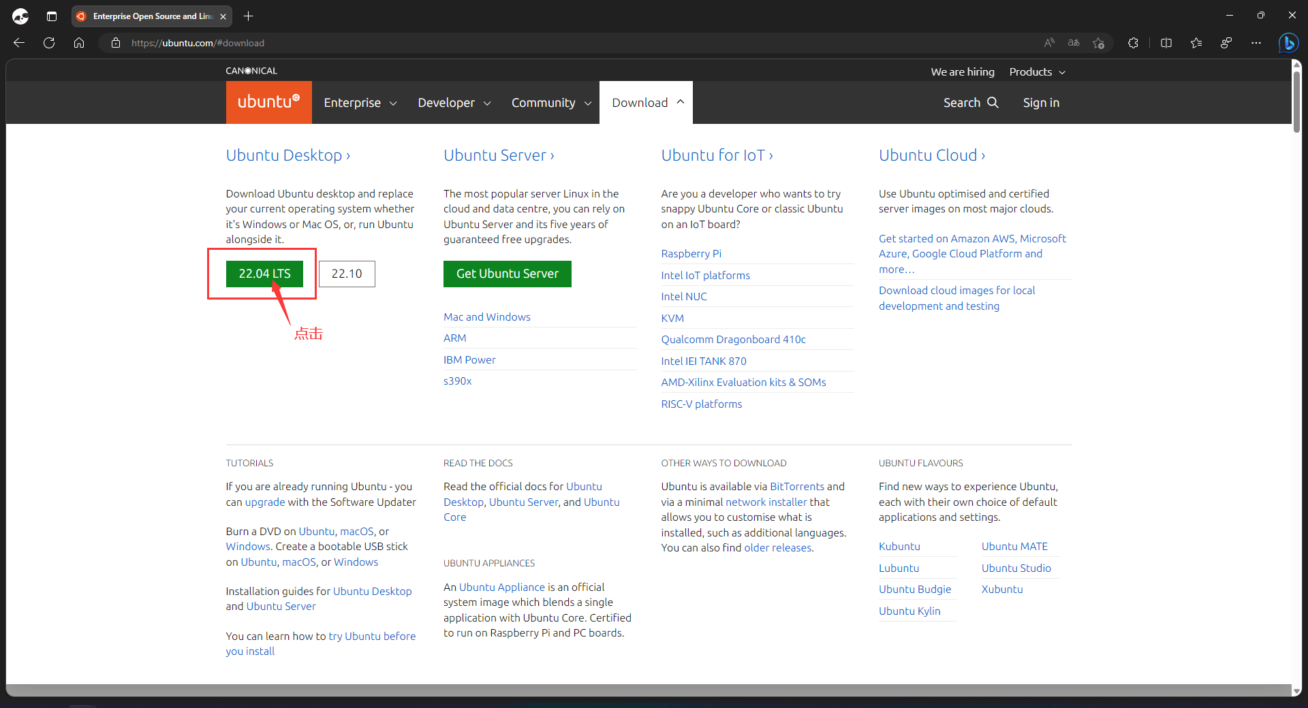Open the IBM Power link
This screenshot has height=708, width=1308.
469,360
